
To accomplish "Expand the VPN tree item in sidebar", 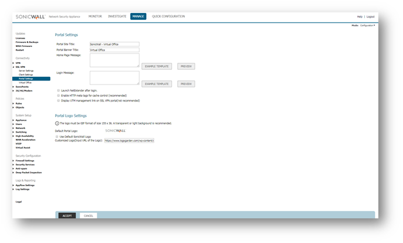I will pyautogui.click(x=17, y=63).
